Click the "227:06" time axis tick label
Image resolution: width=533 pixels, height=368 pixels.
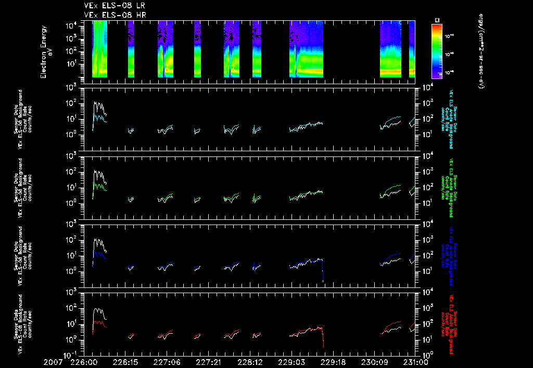click(167, 363)
